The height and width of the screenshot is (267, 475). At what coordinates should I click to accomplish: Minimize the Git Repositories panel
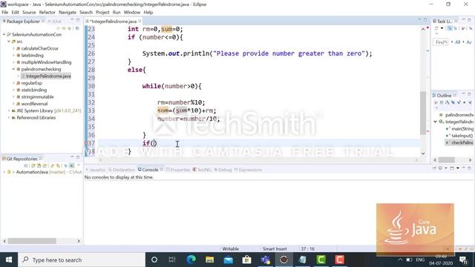click(72, 157)
